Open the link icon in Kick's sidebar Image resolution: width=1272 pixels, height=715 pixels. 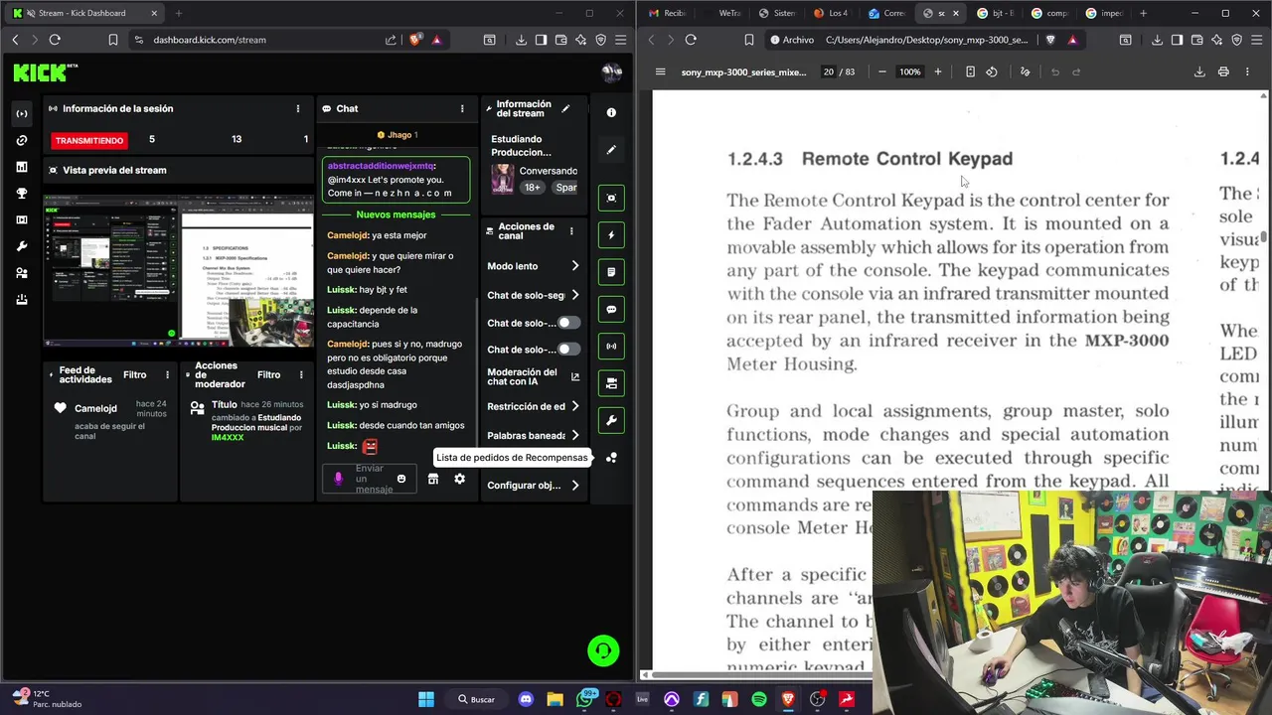click(x=22, y=140)
